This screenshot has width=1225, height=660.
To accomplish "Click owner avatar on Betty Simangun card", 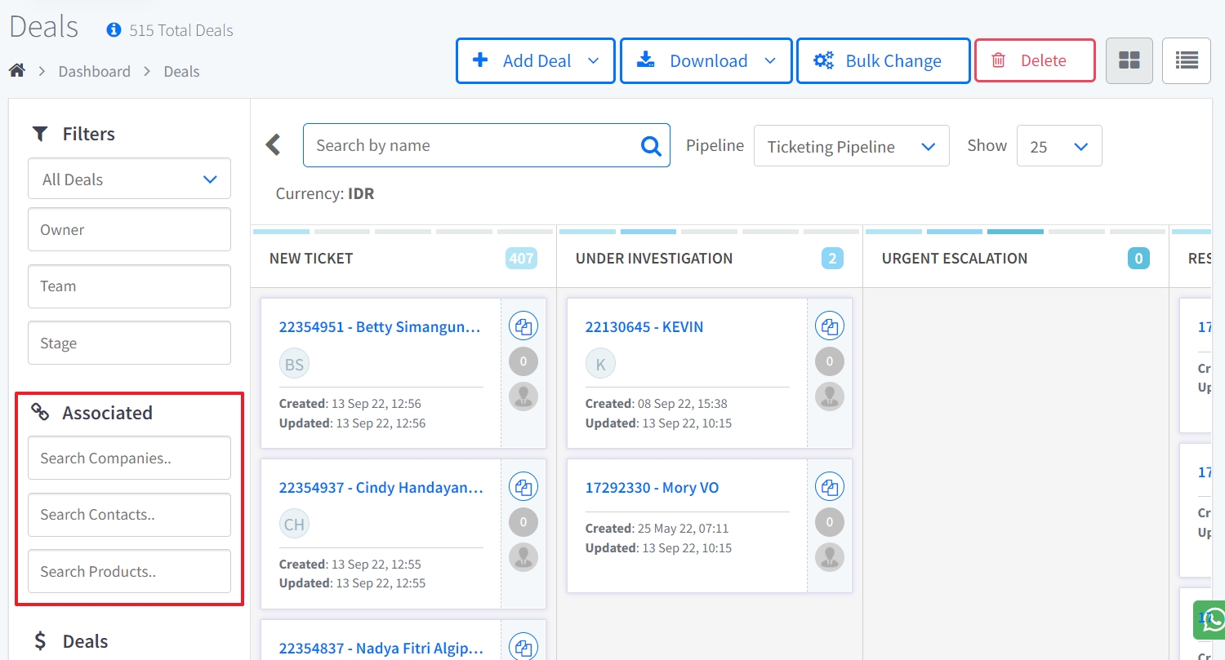I will point(523,396).
